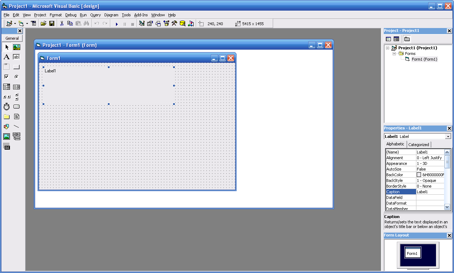The height and width of the screenshot is (273, 454).
Task: Select the Pointer tool in the toolbox
Action: pos(7,47)
